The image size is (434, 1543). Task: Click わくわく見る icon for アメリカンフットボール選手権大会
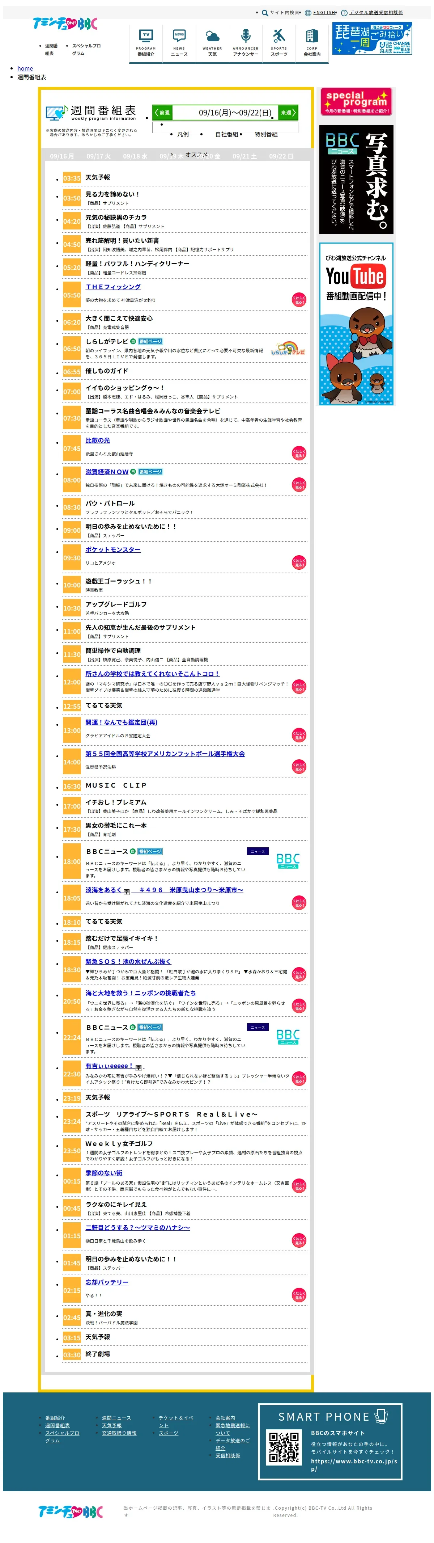click(x=299, y=766)
